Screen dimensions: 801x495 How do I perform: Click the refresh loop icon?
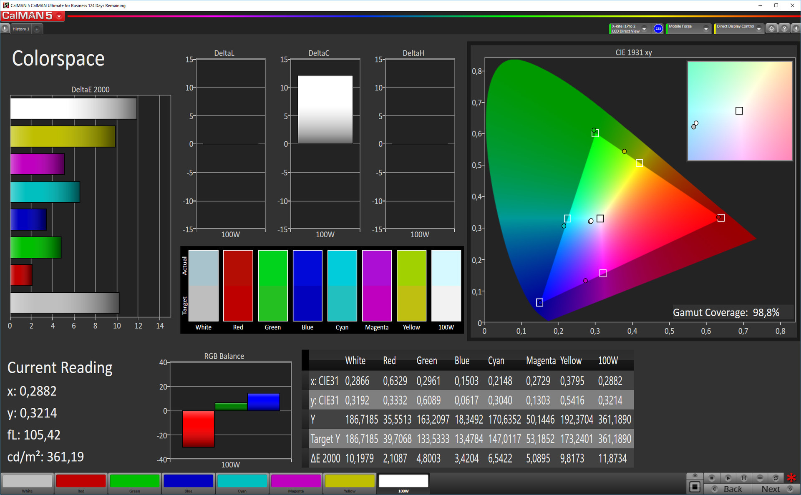click(776, 478)
